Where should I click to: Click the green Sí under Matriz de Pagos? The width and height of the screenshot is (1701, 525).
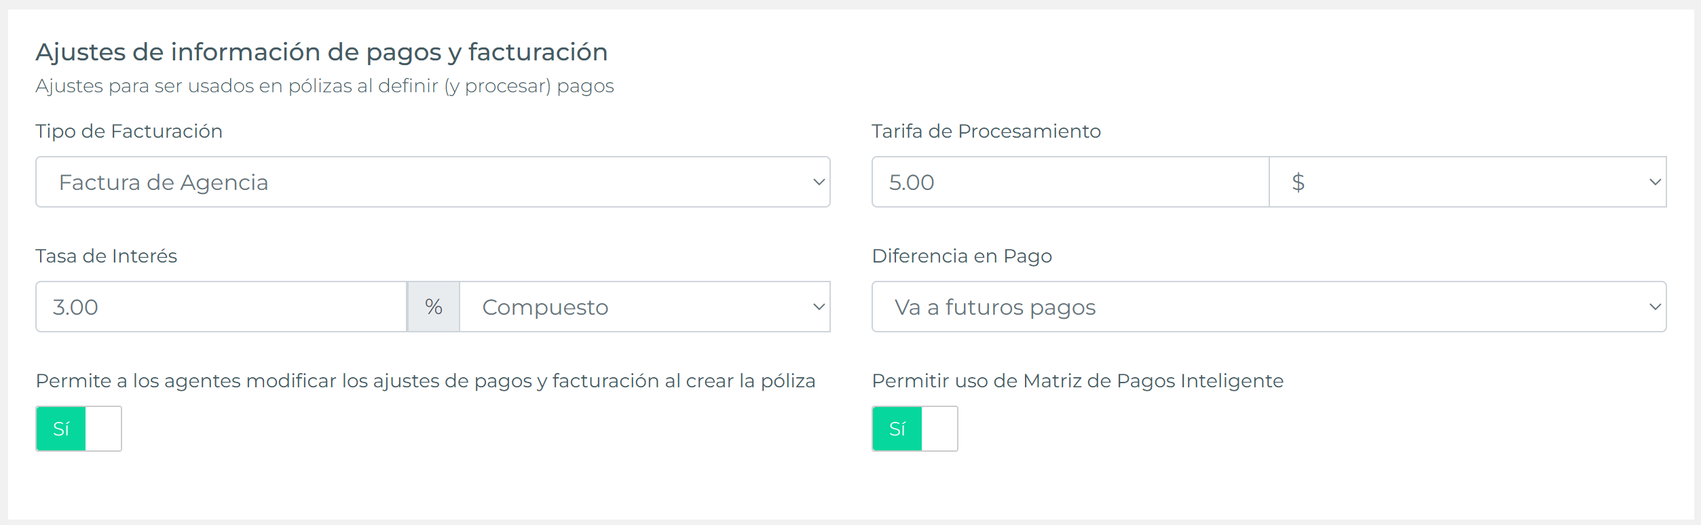pos(897,429)
